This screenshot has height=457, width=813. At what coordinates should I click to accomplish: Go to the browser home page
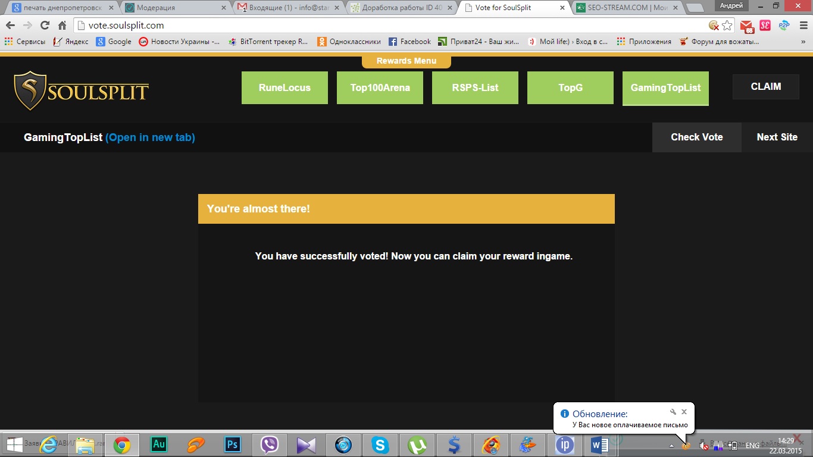62,26
